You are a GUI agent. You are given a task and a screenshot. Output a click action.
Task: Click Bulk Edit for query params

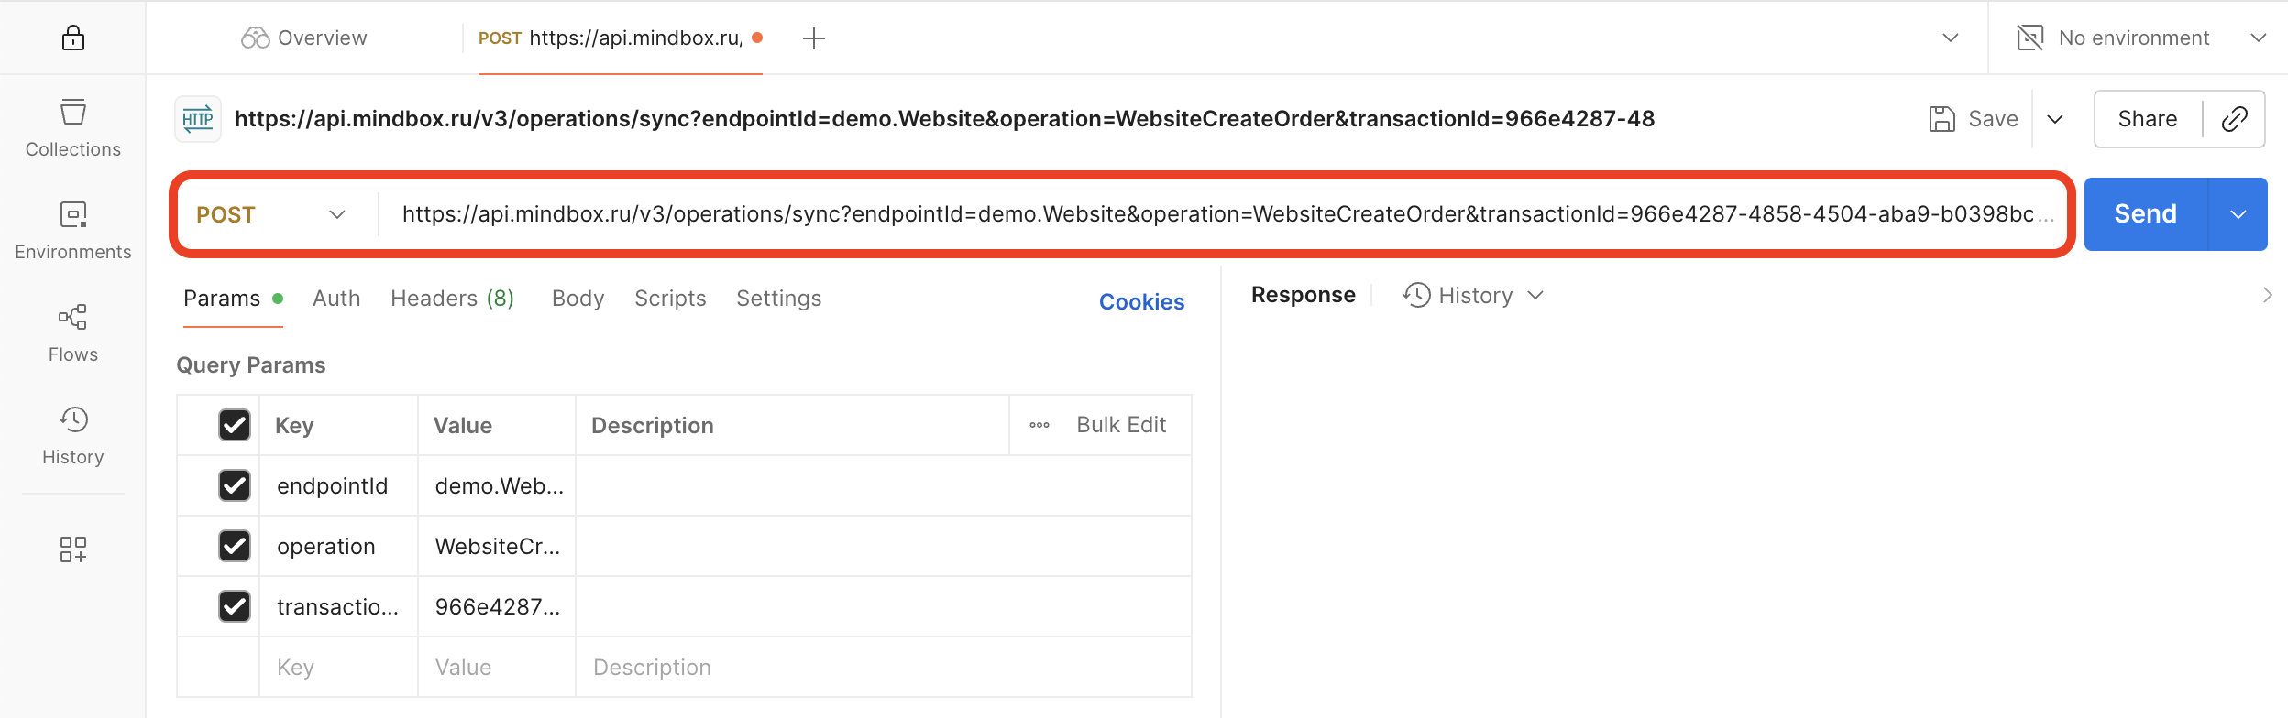point(1121,425)
